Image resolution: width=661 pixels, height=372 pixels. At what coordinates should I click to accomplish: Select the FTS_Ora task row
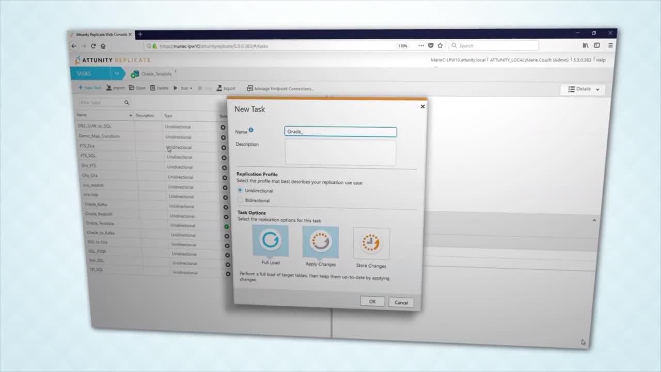pos(152,146)
